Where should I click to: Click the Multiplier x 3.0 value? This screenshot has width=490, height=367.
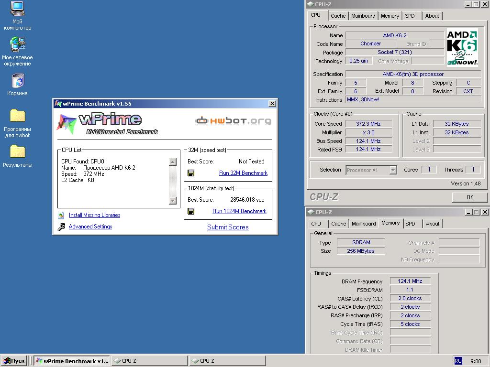coord(368,132)
